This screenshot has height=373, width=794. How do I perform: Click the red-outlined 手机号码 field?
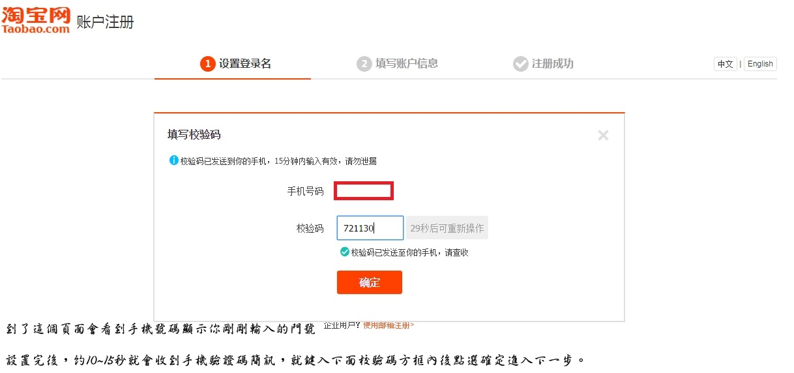coord(364,191)
